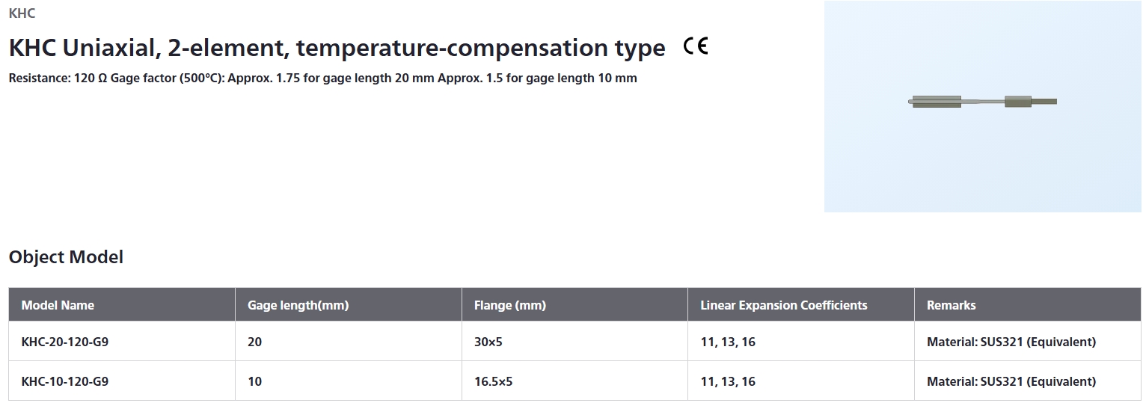Click the Object Model section heading
Screen dimensions: 1146x403
(x=66, y=257)
